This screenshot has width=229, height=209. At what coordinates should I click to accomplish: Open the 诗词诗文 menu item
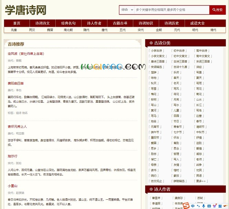(x=43, y=23)
